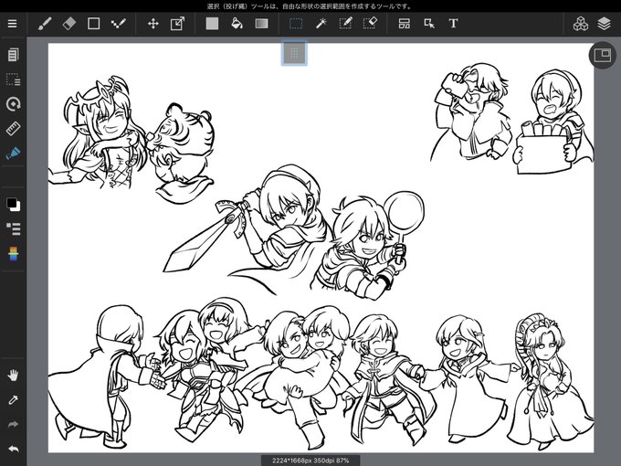Click the floating dotted grip handle

pos(294,53)
